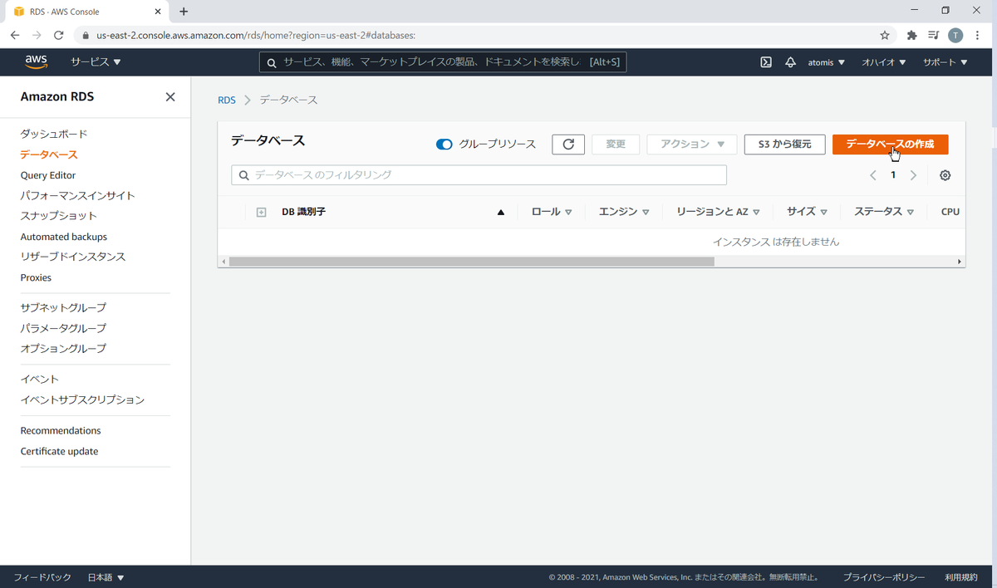
Task: Open Chrome media control icon
Action: pyautogui.click(x=934, y=35)
